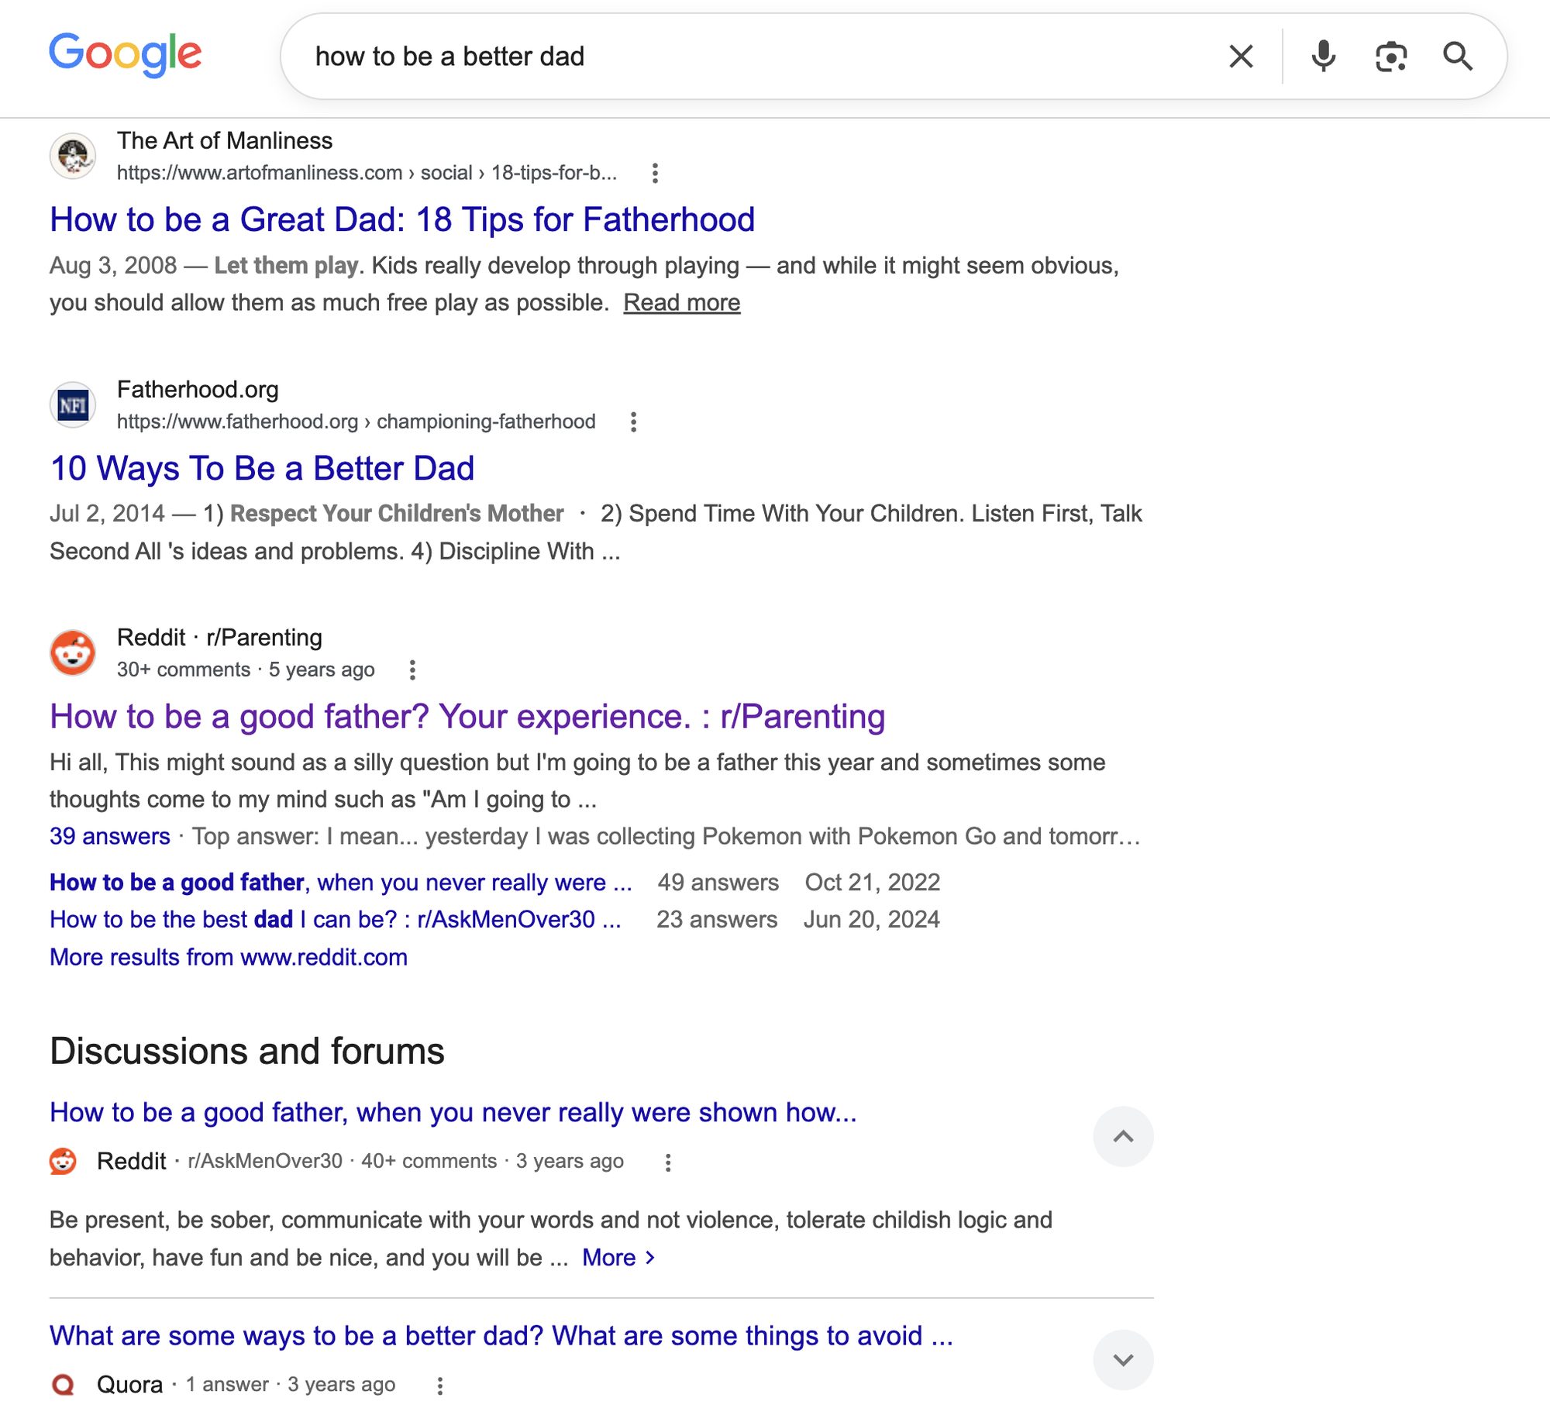The width and height of the screenshot is (1550, 1422).
Task: Open options menu for Art of Manliness result
Action: tap(655, 173)
